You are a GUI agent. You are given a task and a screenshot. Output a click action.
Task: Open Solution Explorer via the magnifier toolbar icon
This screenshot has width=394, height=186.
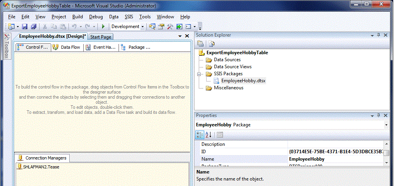152,27
